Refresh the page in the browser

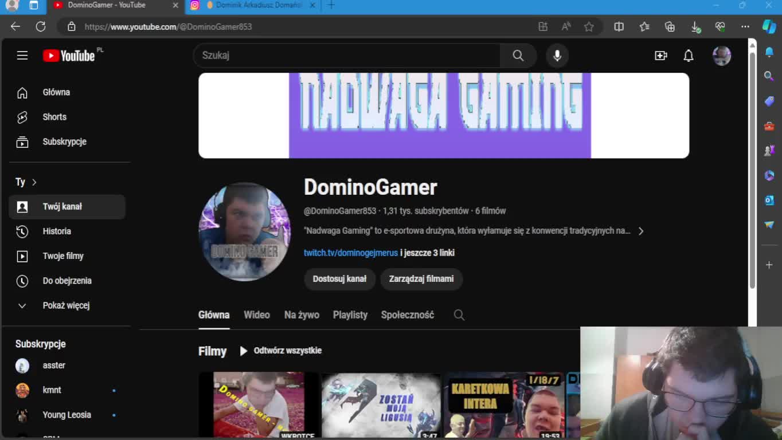(x=41, y=26)
